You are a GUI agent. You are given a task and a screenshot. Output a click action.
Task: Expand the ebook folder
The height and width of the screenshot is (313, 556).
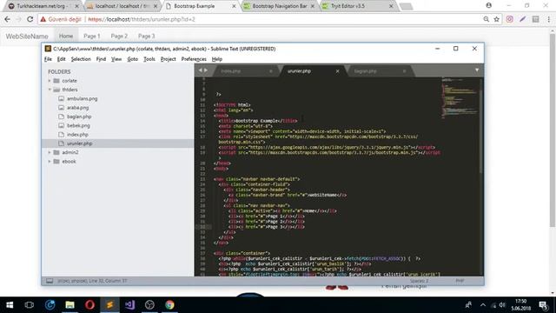pos(50,162)
